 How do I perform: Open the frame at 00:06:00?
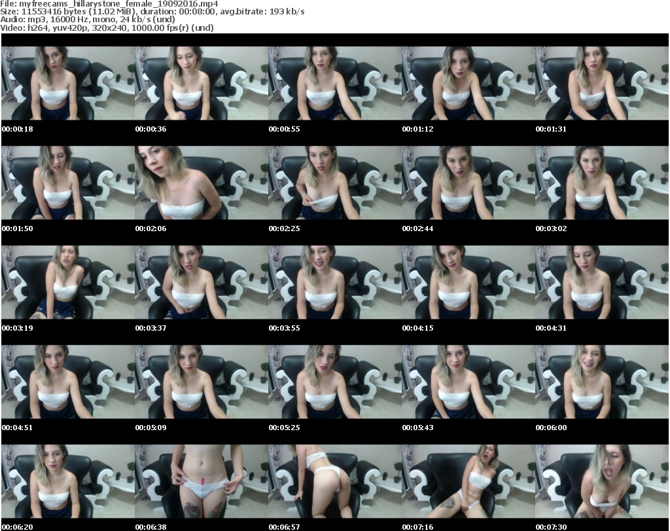coord(602,382)
